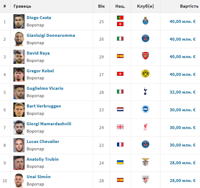This screenshot has height=188, width=200.
Task: Click FC Porto club crest icon
Action: point(145,21)
